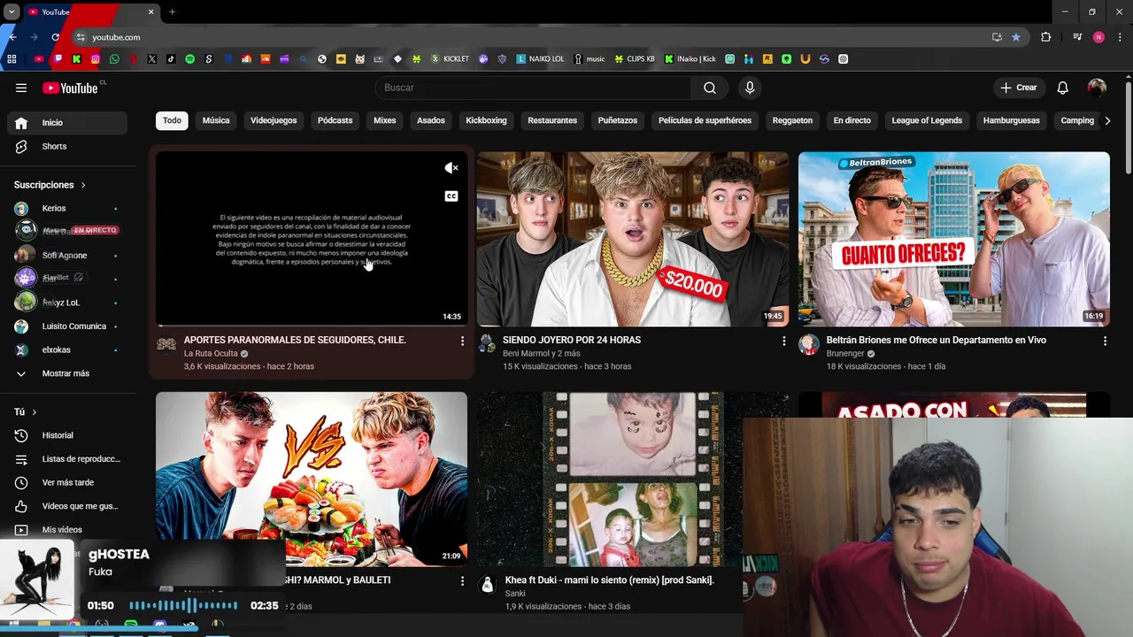The image size is (1133, 637).
Task: Open the X (Twitter) bookmark
Action: click(x=152, y=59)
